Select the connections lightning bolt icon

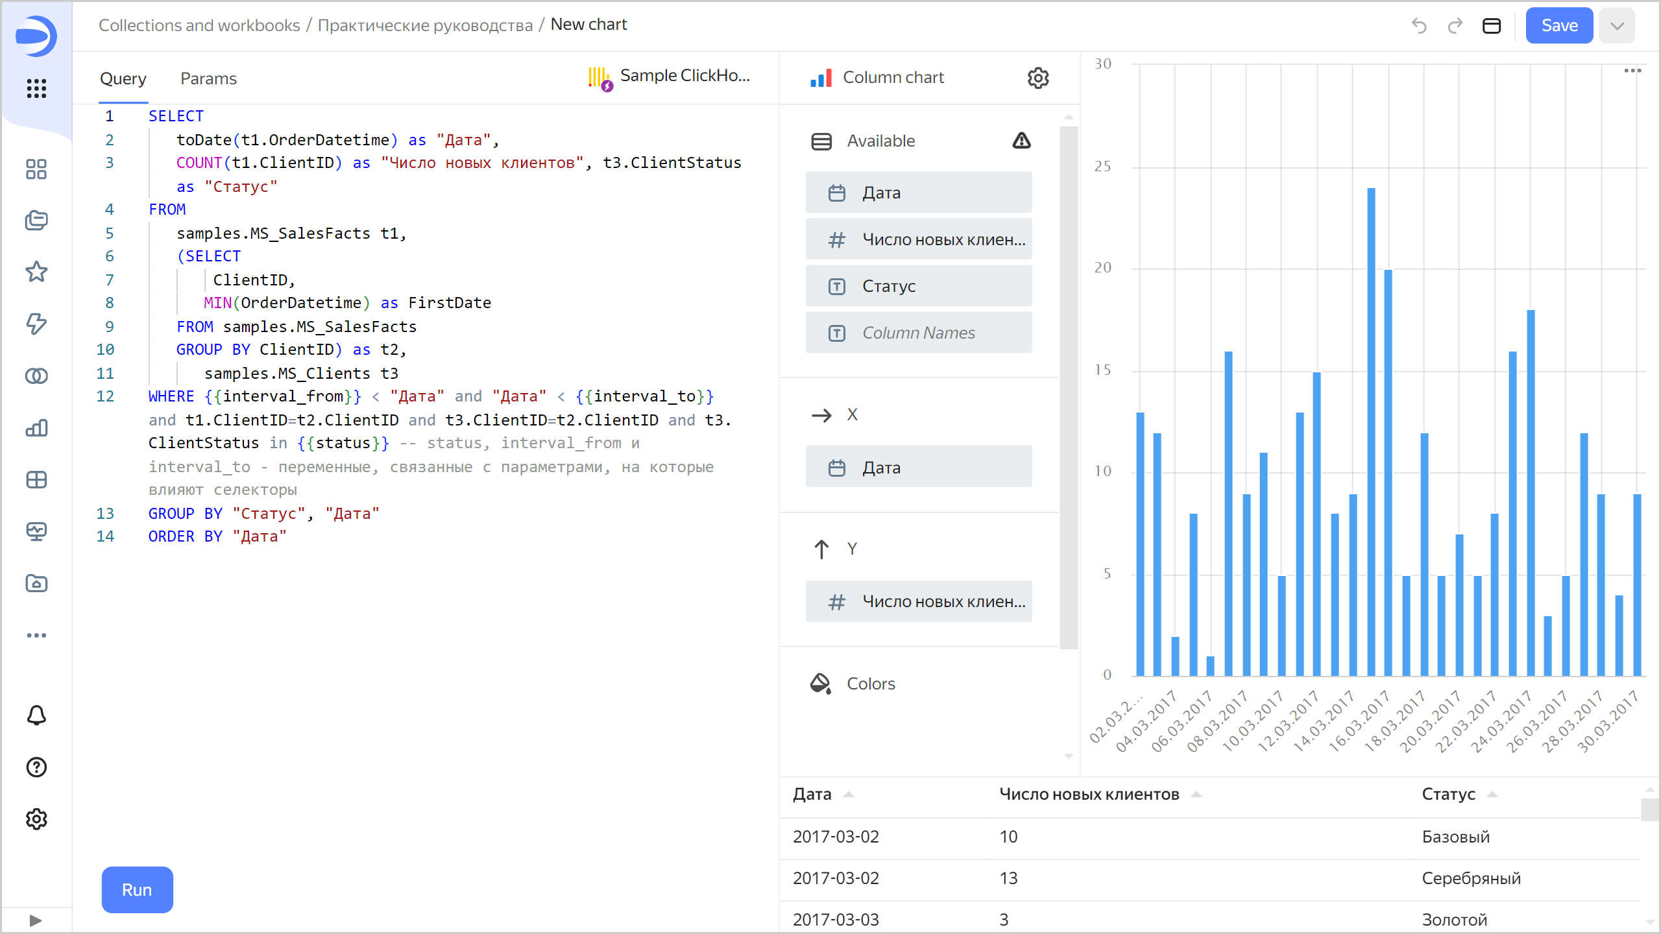click(36, 324)
